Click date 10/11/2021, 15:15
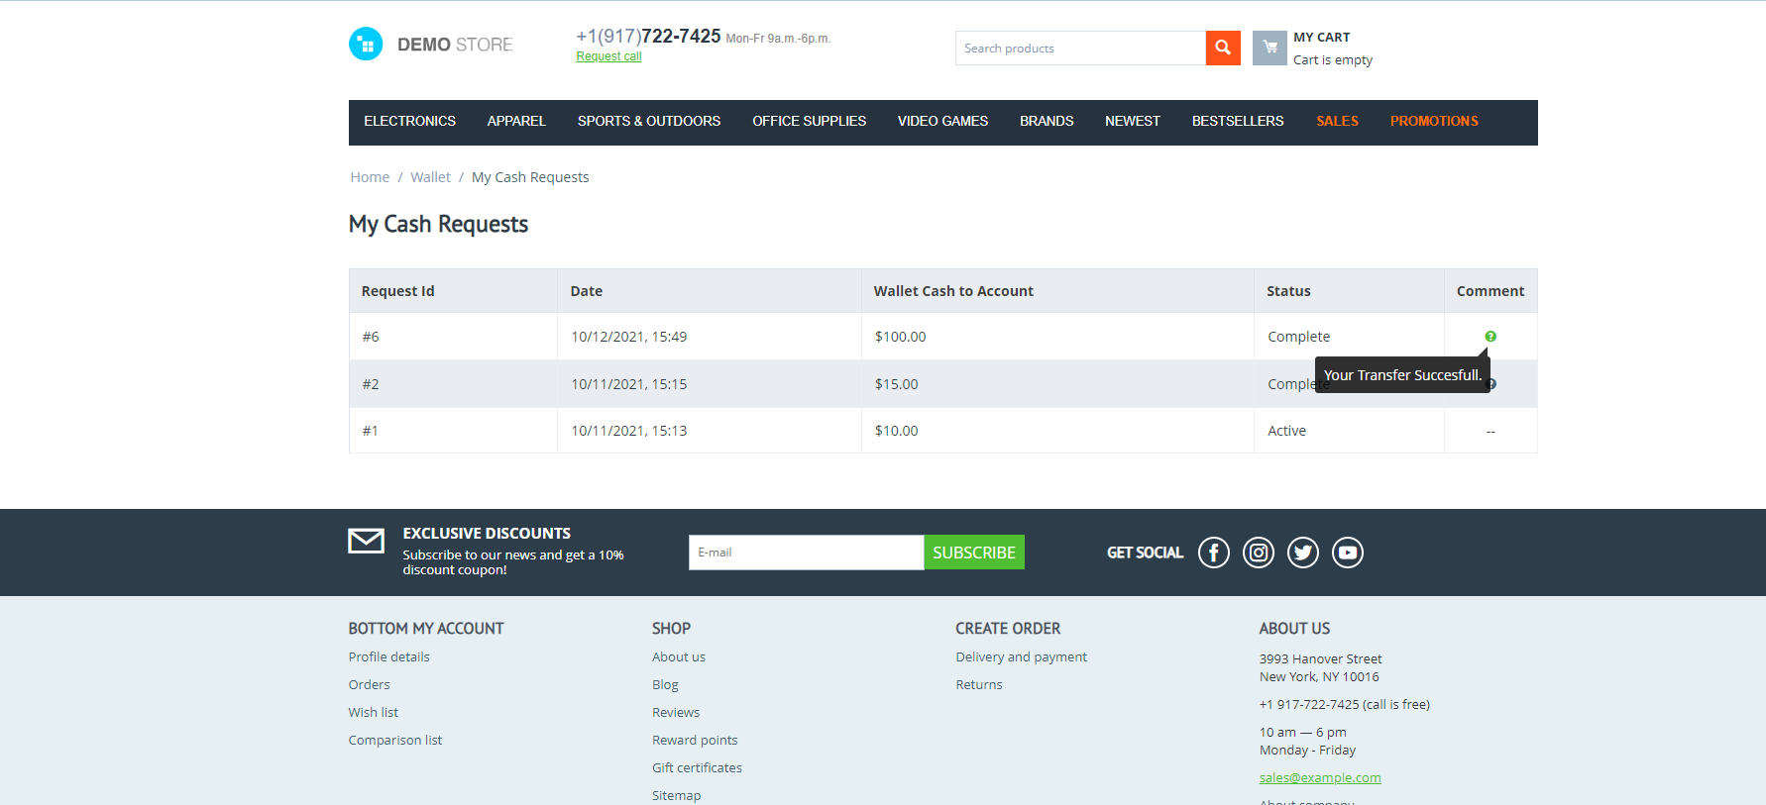The image size is (1766, 805). click(629, 384)
